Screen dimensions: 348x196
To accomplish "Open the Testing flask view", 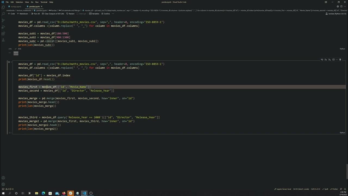I will pyautogui.click(x=3, y=40).
